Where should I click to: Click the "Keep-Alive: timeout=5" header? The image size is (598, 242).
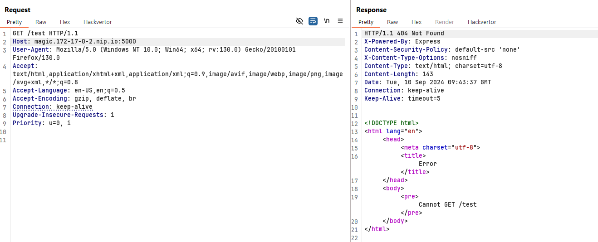coord(402,98)
